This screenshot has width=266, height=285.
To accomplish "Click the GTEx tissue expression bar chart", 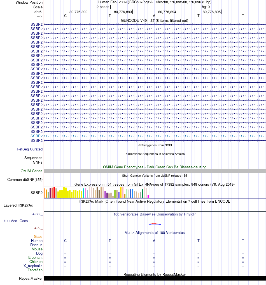I will pyautogui.click(x=96, y=192).
